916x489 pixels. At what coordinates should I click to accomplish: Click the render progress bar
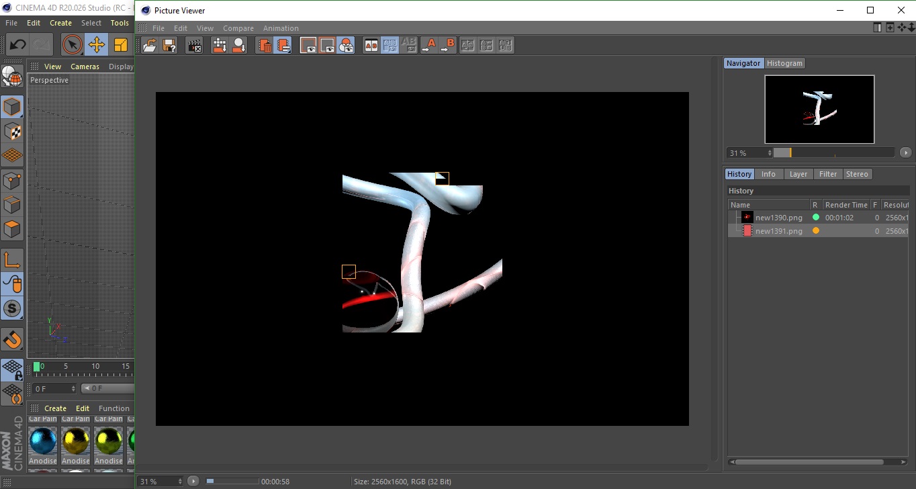click(x=232, y=481)
